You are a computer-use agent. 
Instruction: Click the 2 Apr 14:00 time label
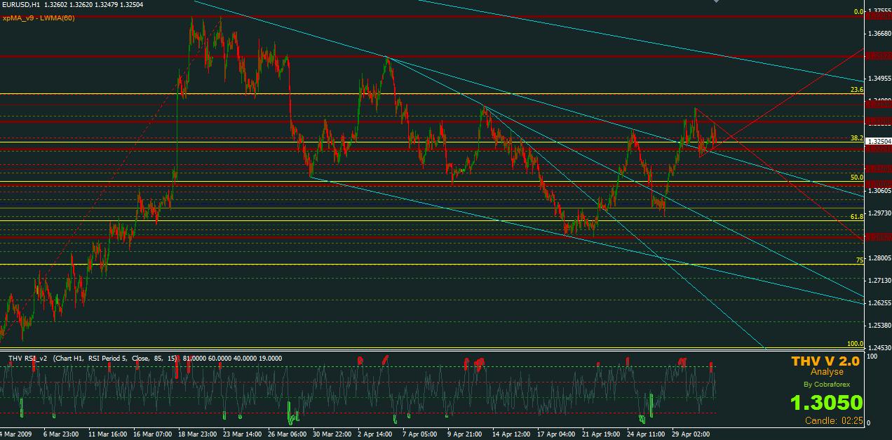click(377, 434)
